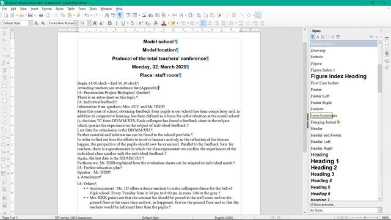Toggle formatting marks pilcrow icon
The height and width of the screenshot is (220, 391).
pos(120,15)
